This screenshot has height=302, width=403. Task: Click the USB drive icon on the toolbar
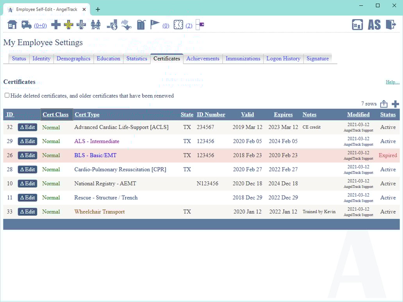coord(199,24)
